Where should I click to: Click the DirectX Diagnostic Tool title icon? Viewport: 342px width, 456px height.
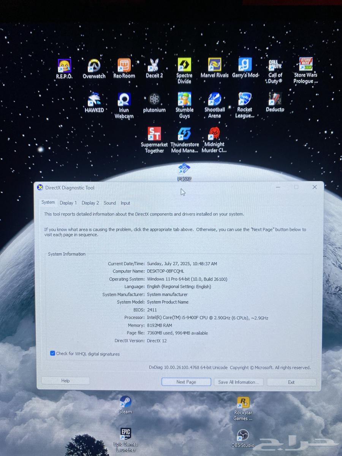40,187
